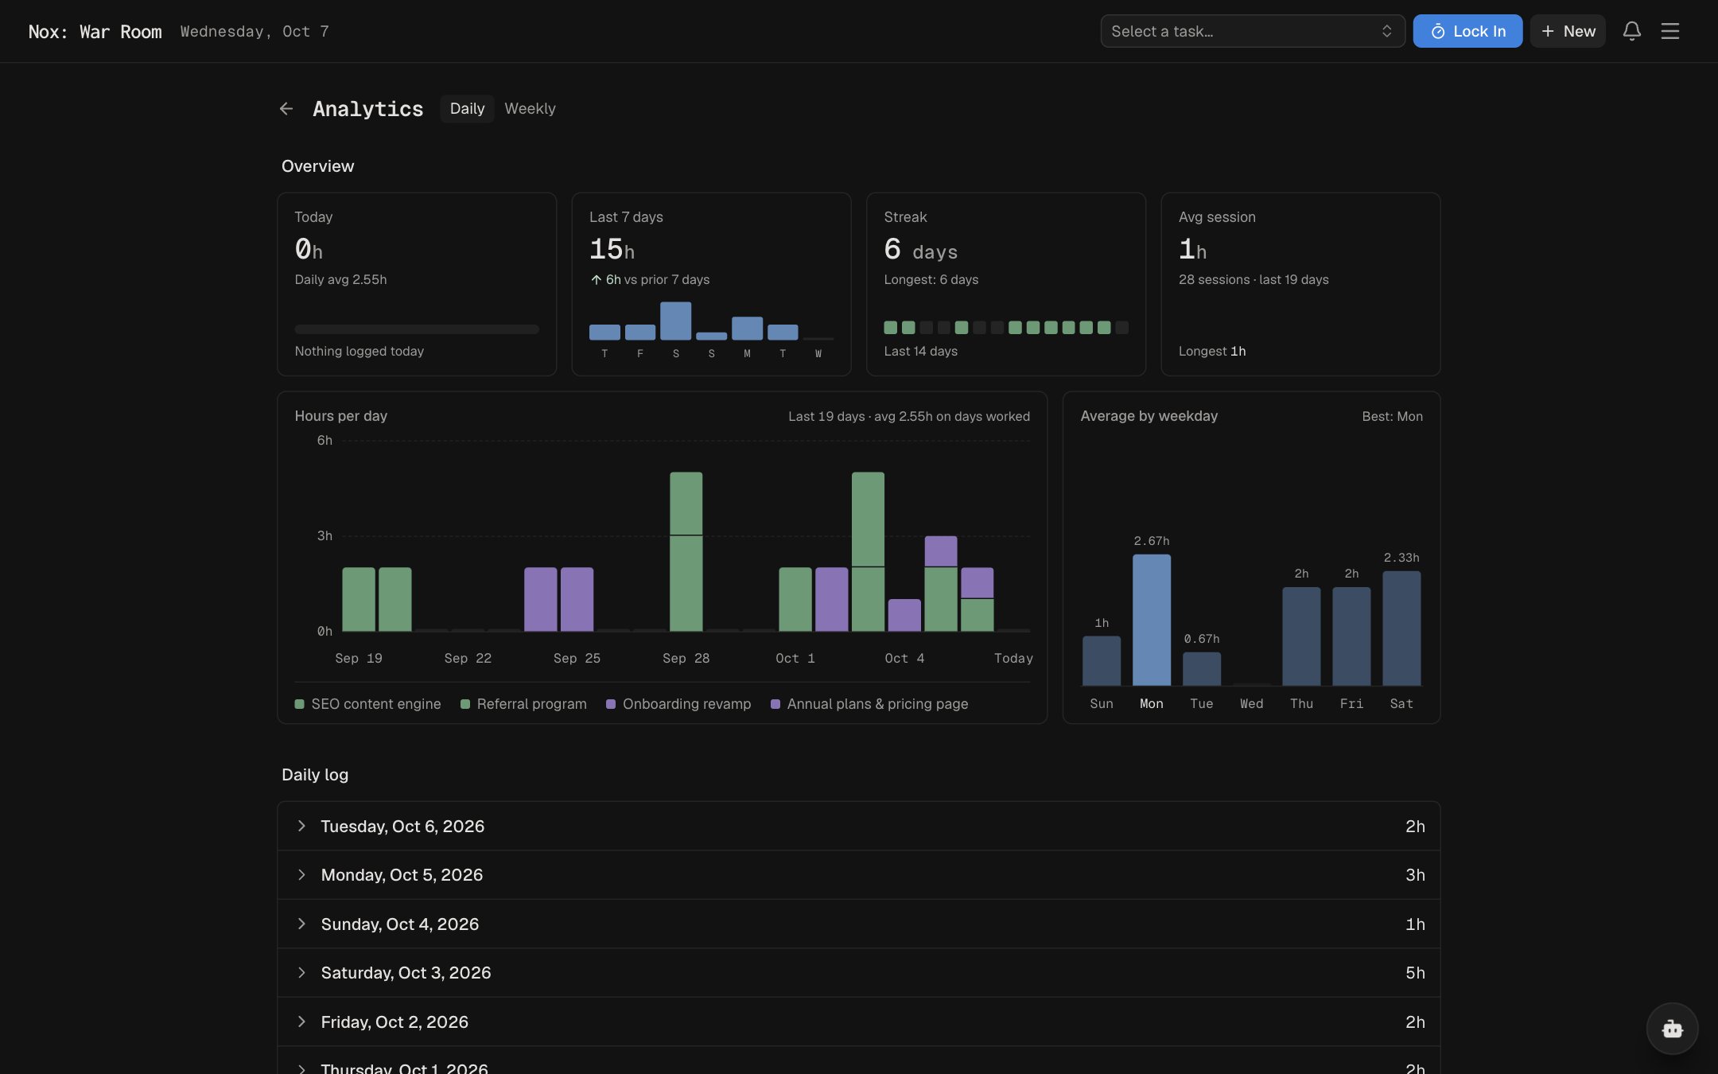Click the 5h total on Saturday's row

pyautogui.click(x=1415, y=973)
